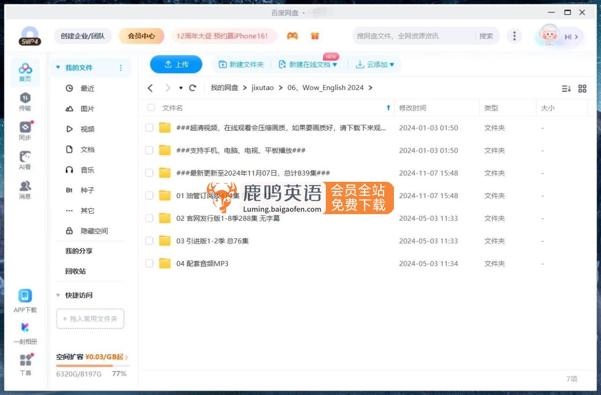601x395 pixels.
Task: Click the ascending sort arrow in 文件名 column
Action: click(x=388, y=108)
